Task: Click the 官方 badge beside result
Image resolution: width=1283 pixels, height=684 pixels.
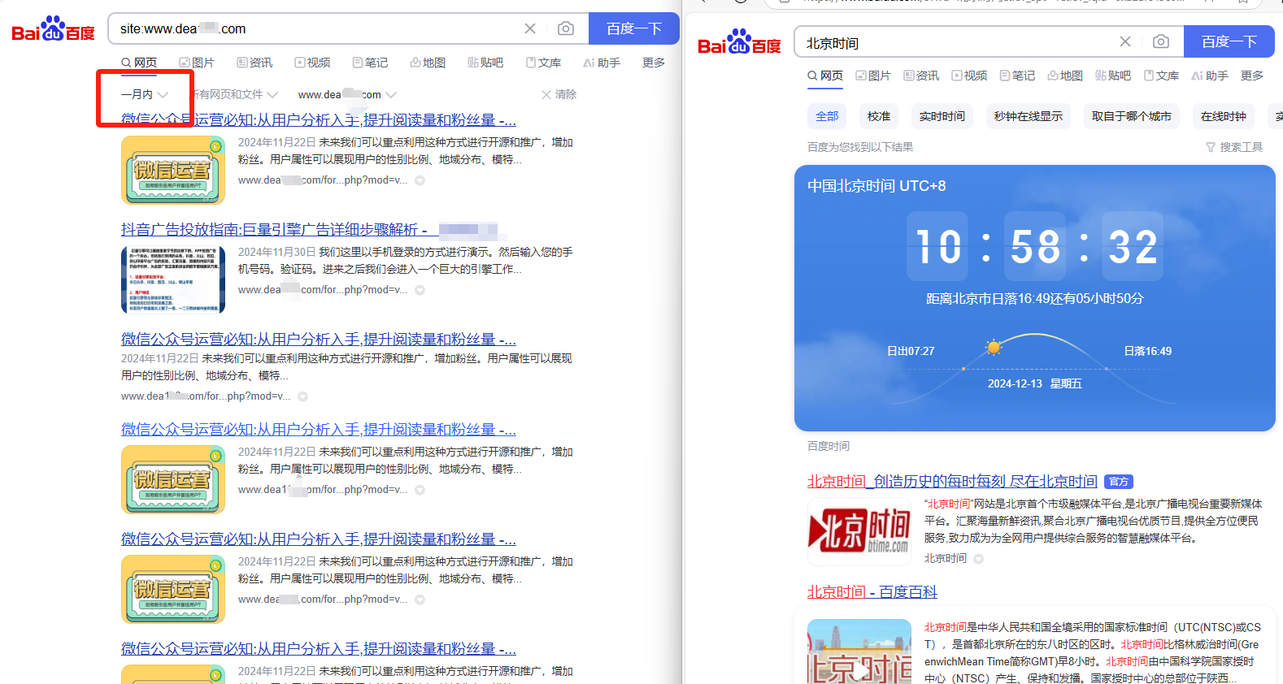Action: (x=1120, y=482)
